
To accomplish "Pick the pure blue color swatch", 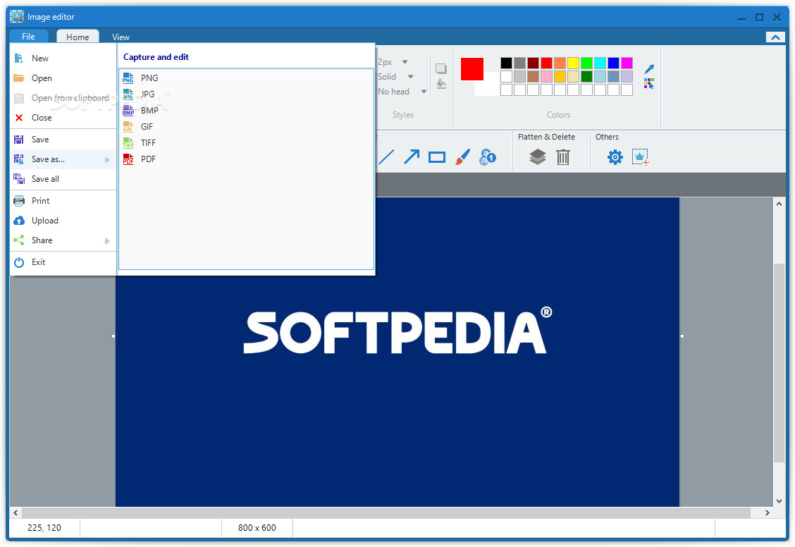I will pyautogui.click(x=613, y=63).
